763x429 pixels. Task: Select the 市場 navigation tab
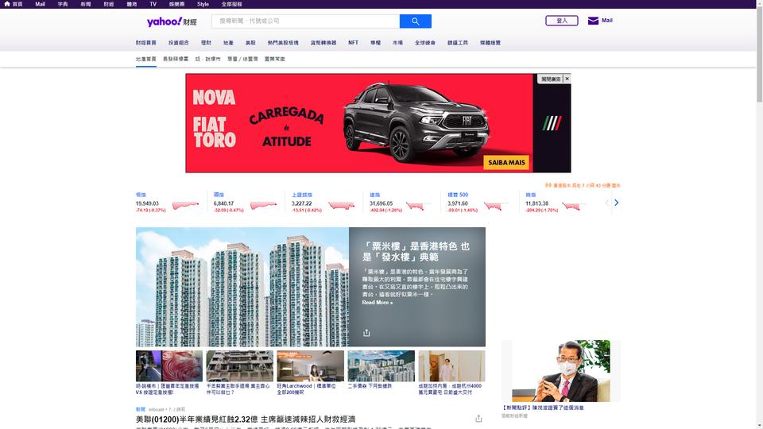(x=397, y=43)
